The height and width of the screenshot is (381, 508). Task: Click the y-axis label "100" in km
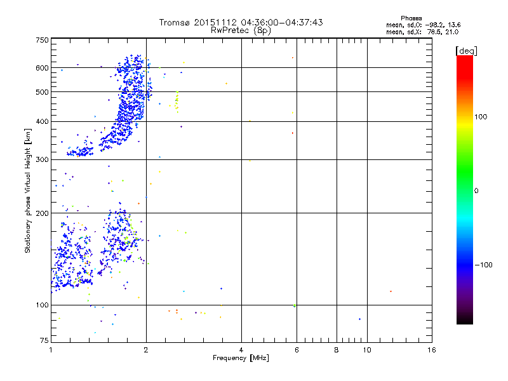(42, 305)
